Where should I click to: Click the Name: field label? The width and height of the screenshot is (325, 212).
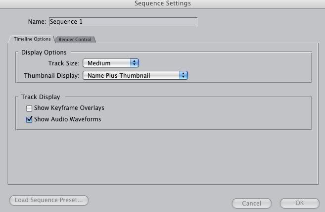coord(38,22)
